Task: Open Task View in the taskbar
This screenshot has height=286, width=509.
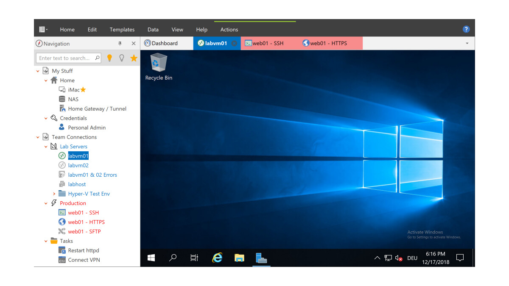Action: pyautogui.click(x=194, y=258)
